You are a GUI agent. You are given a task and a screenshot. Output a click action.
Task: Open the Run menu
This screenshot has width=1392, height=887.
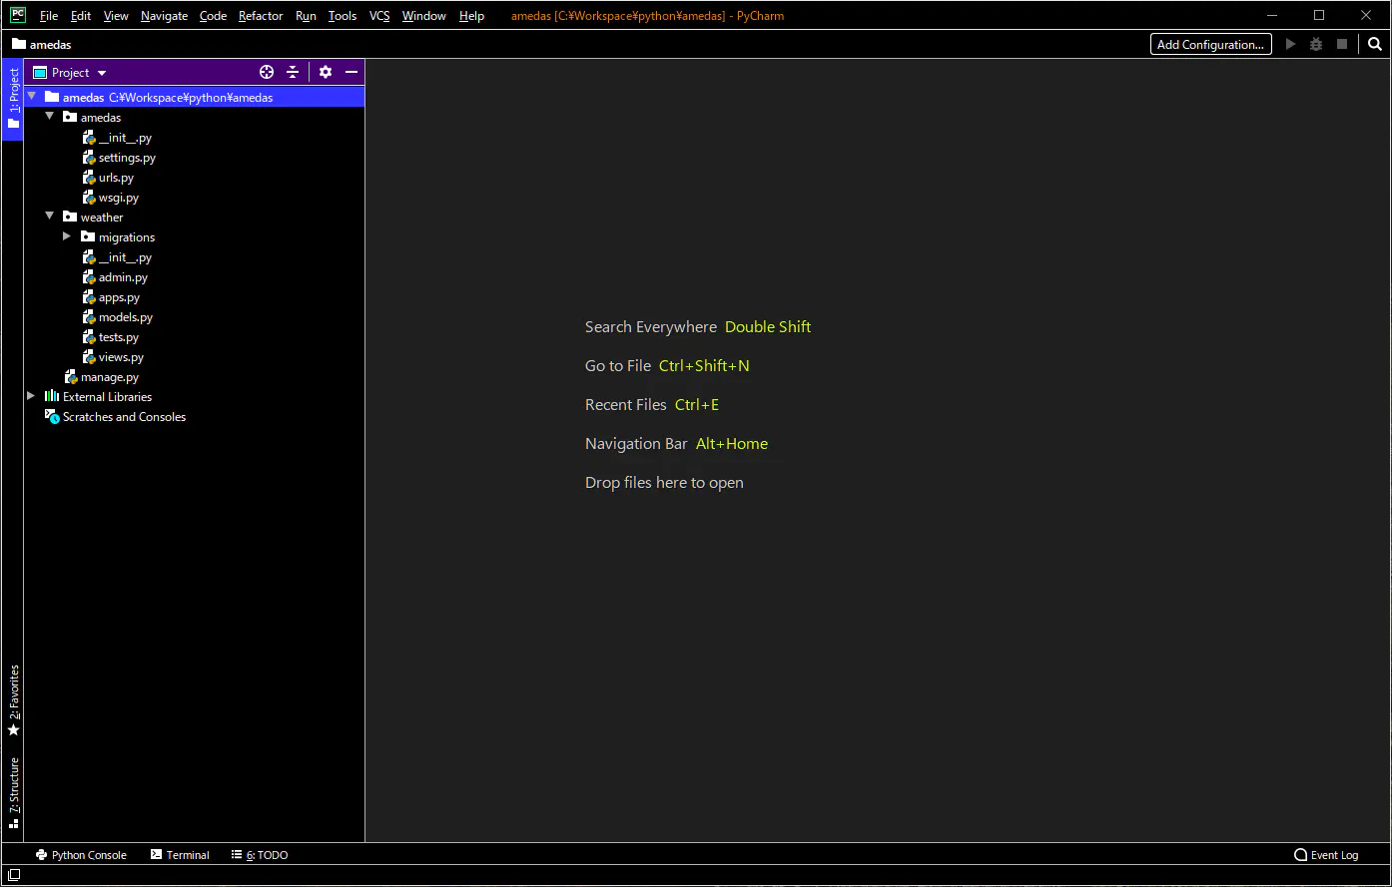point(306,16)
